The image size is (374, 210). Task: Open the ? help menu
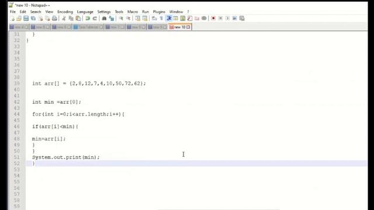click(x=188, y=12)
